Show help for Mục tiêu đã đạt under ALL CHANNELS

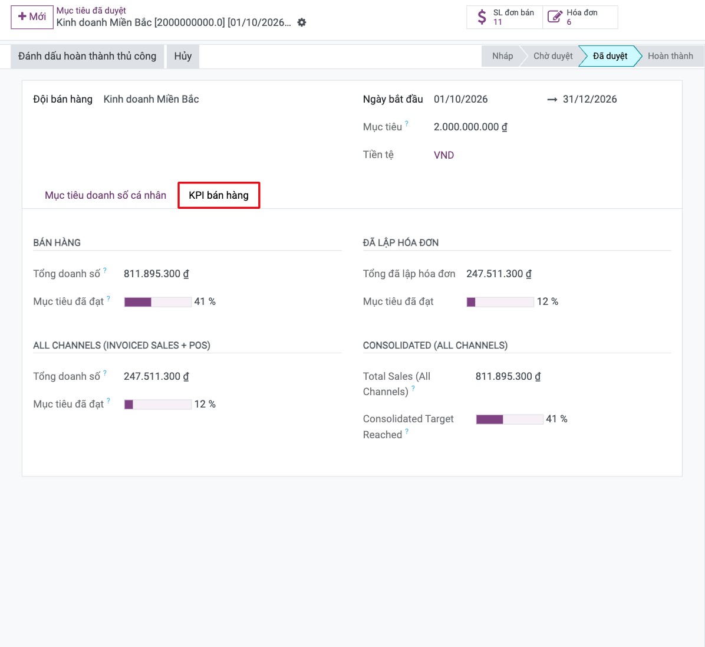108,400
